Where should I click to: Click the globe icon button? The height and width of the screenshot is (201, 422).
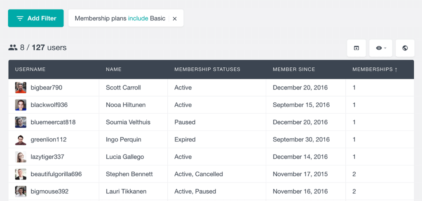click(405, 49)
